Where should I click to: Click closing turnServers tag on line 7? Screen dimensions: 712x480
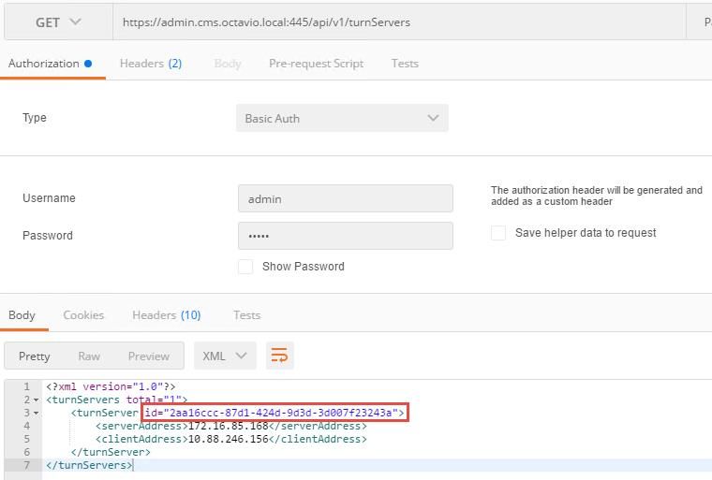89,465
